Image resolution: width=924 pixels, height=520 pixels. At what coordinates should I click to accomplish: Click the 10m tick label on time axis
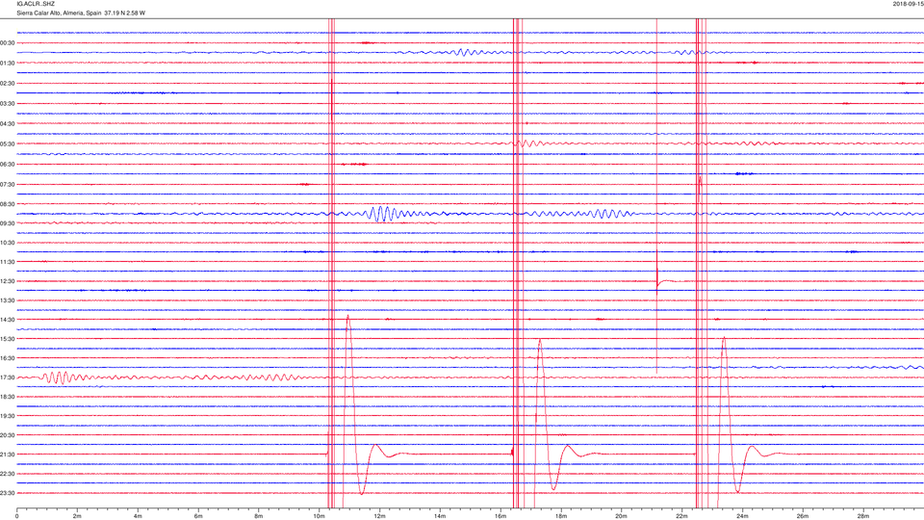(x=320, y=516)
